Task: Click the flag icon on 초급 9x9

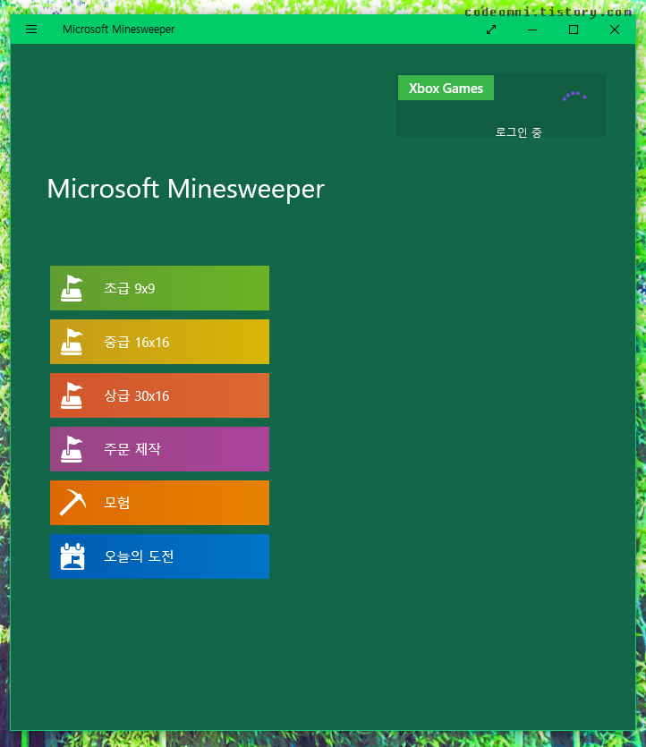Action: (72, 288)
